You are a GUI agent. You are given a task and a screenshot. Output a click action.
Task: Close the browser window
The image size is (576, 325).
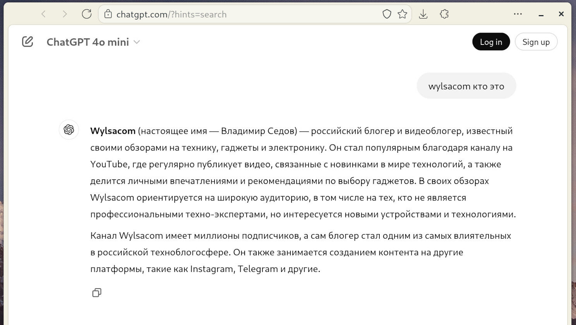[x=561, y=14]
